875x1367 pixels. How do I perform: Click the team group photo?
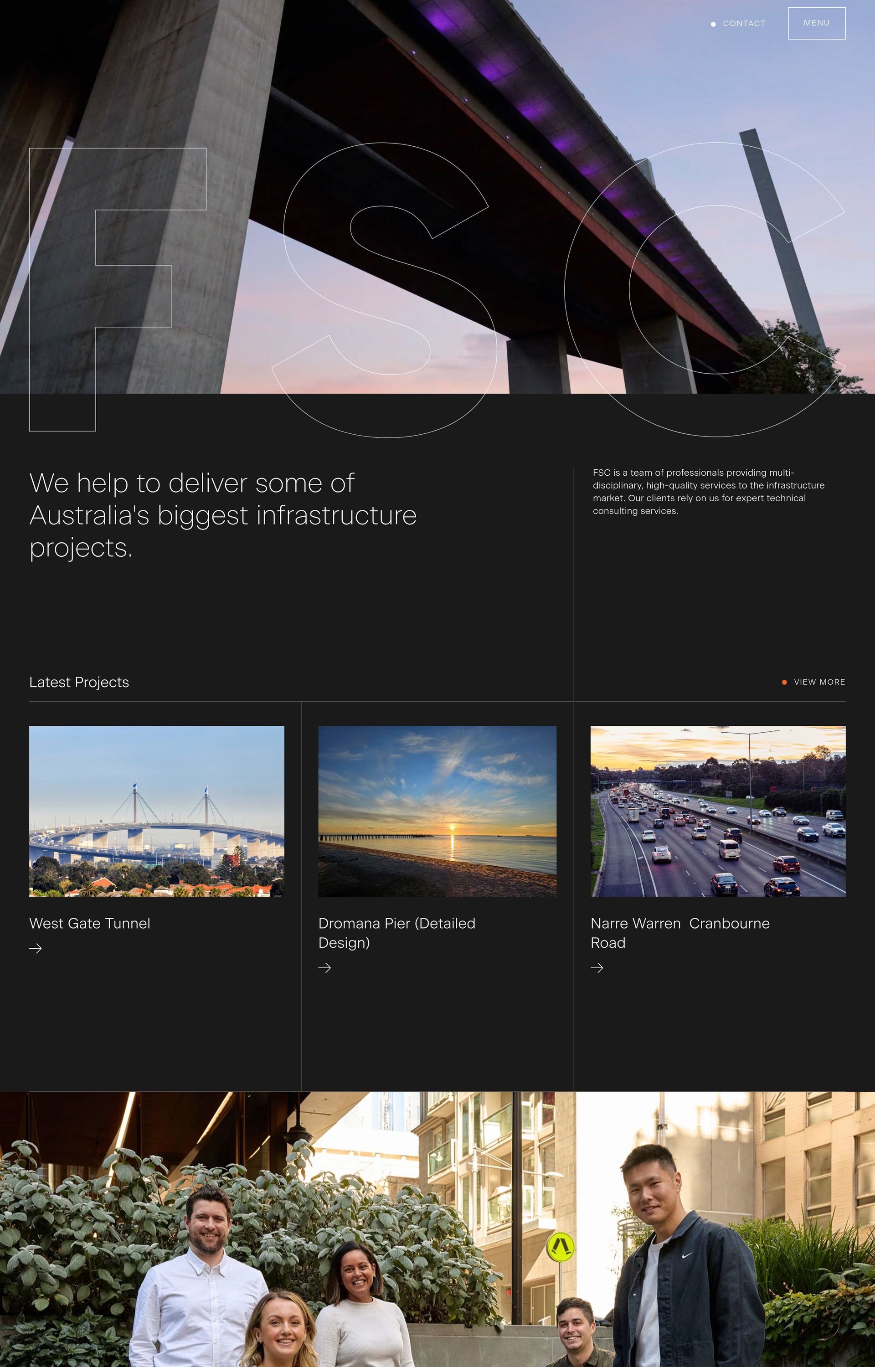[x=437, y=1229]
